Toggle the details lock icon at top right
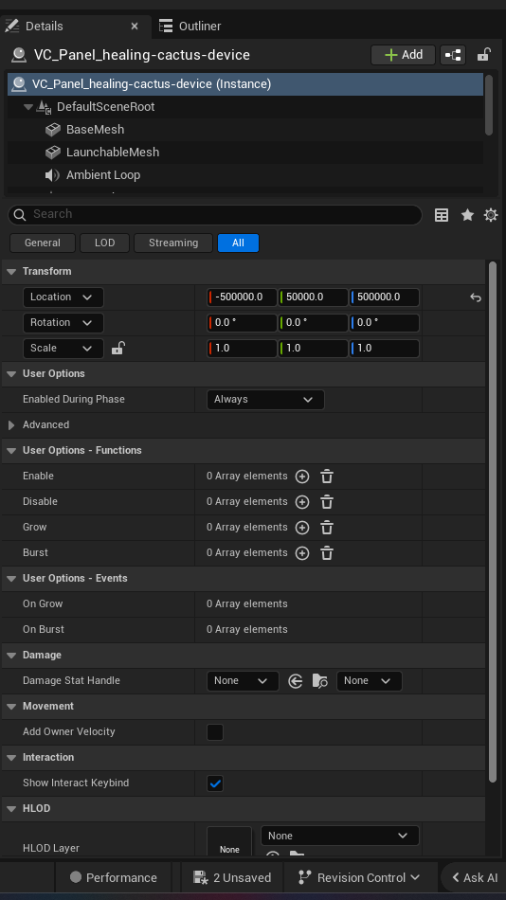 point(483,55)
